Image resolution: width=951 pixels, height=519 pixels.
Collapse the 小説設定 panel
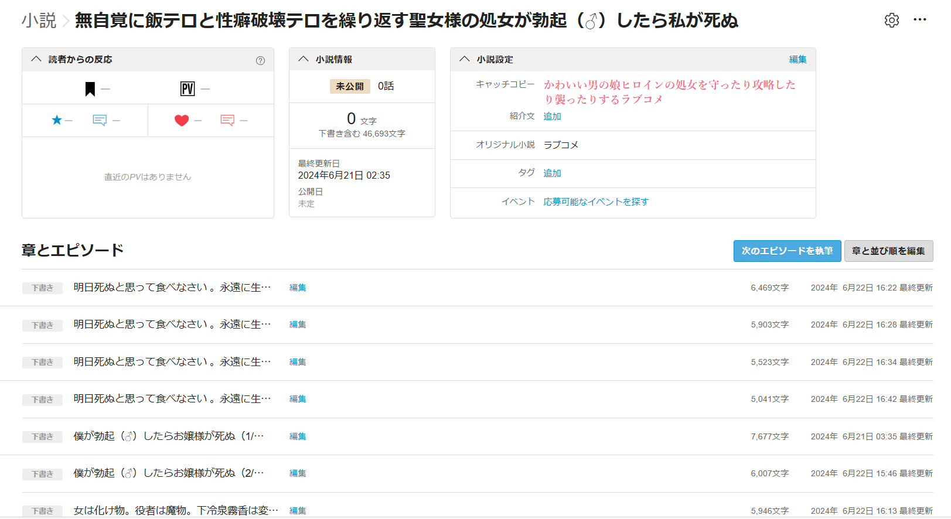click(x=465, y=59)
